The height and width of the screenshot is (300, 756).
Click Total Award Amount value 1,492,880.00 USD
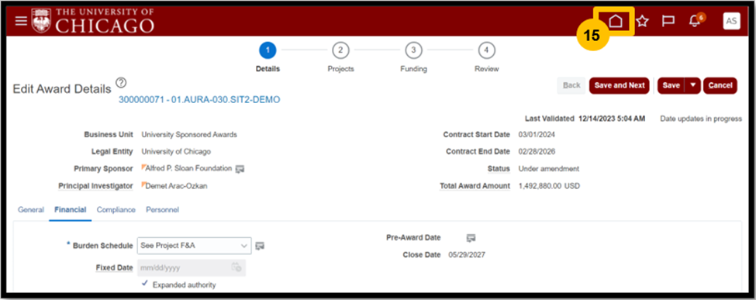549,186
